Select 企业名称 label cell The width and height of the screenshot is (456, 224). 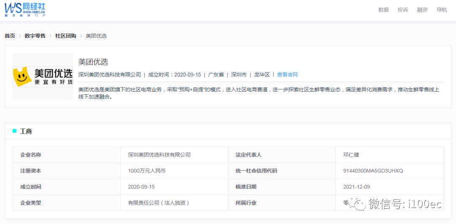coord(67,155)
